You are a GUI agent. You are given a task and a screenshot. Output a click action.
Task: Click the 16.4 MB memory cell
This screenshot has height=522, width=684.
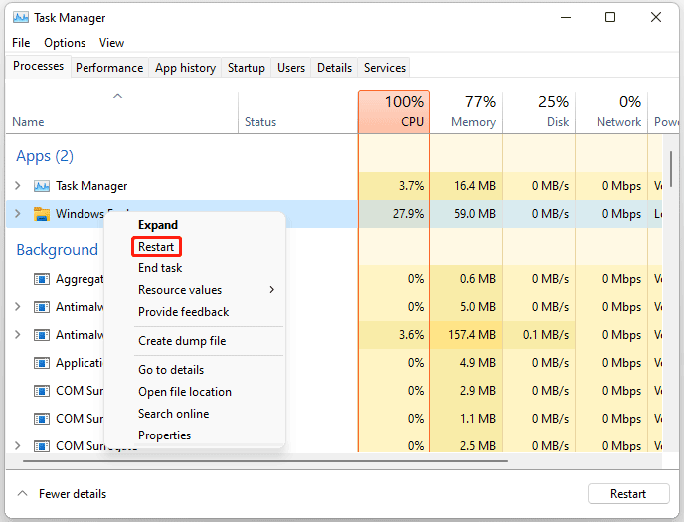pos(466,186)
